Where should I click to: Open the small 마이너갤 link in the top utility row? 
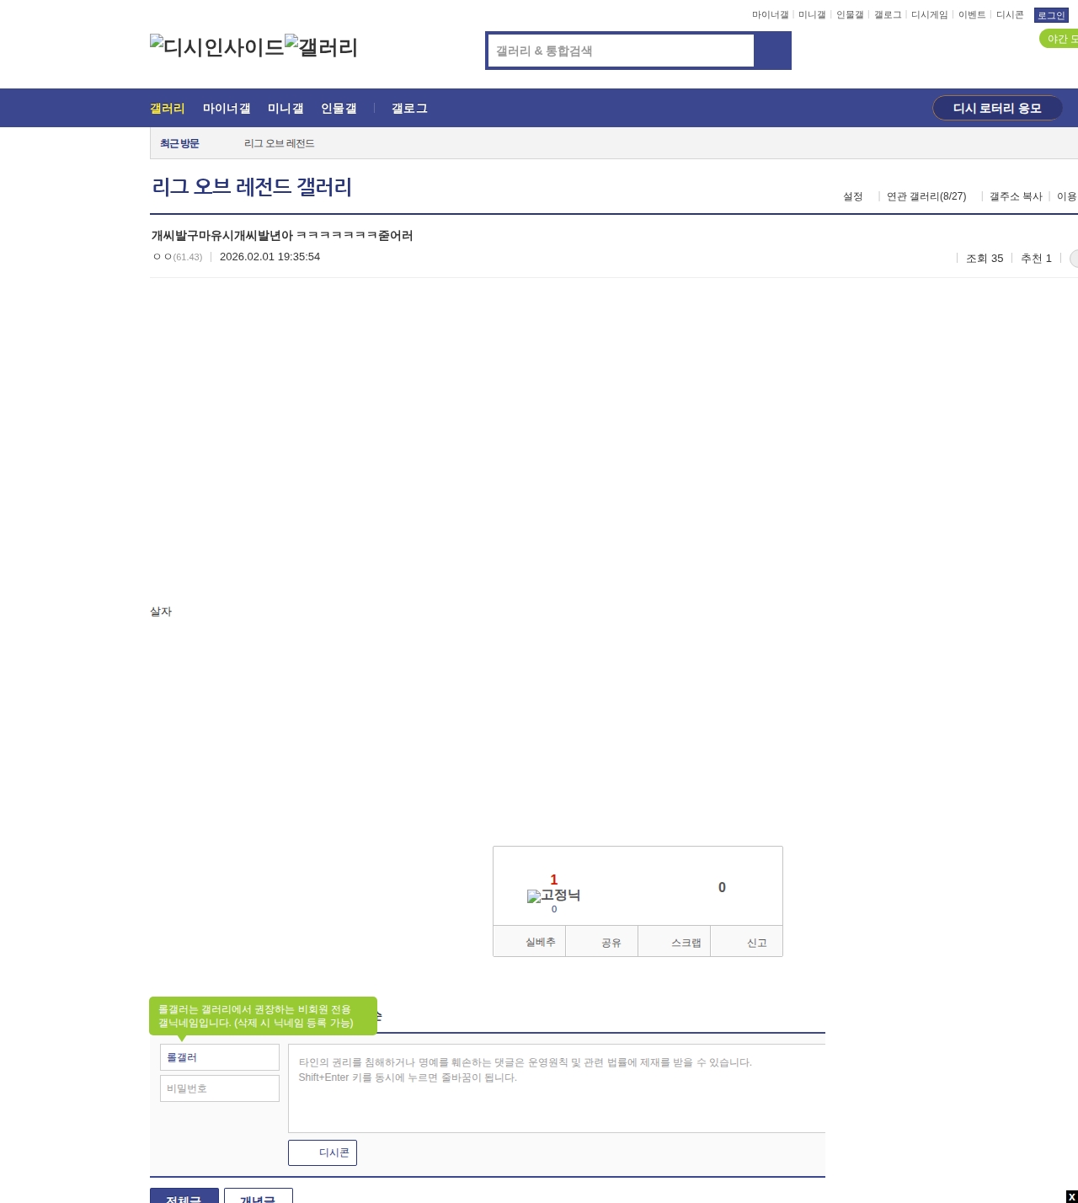[770, 15]
